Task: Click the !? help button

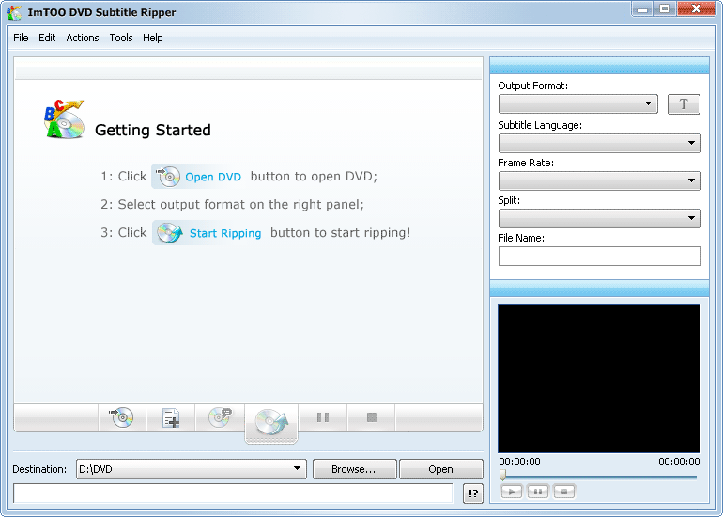Action: tap(473, 493)
